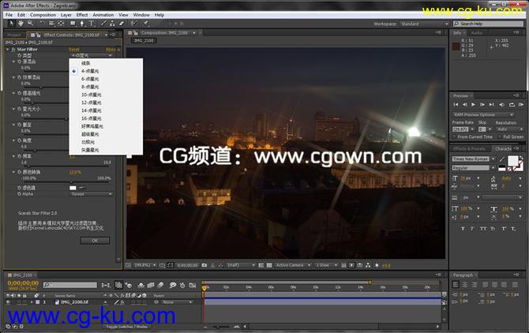The height and width of the screenshot is (333, 529).
Task: Click All Caps icon in Character panel
Action: [x=483, y=229]
